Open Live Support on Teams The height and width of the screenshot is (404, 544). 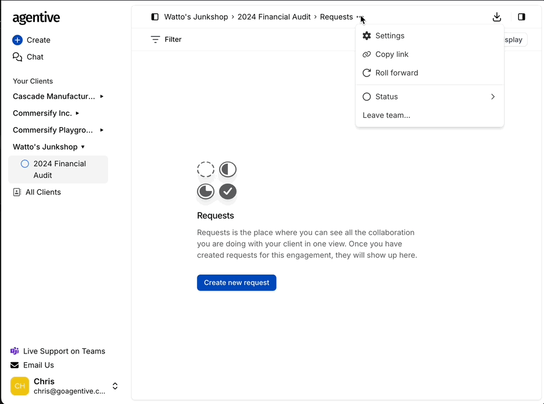click(x=64, y=351)
